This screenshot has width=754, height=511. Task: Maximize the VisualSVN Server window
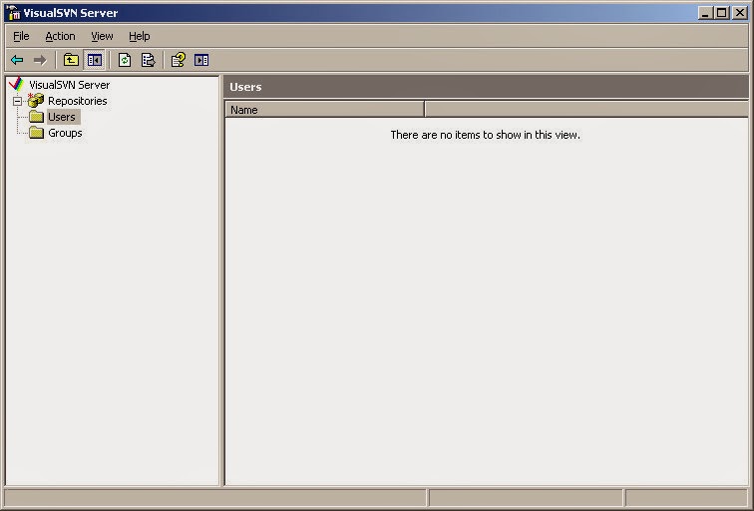pos(722,13)
